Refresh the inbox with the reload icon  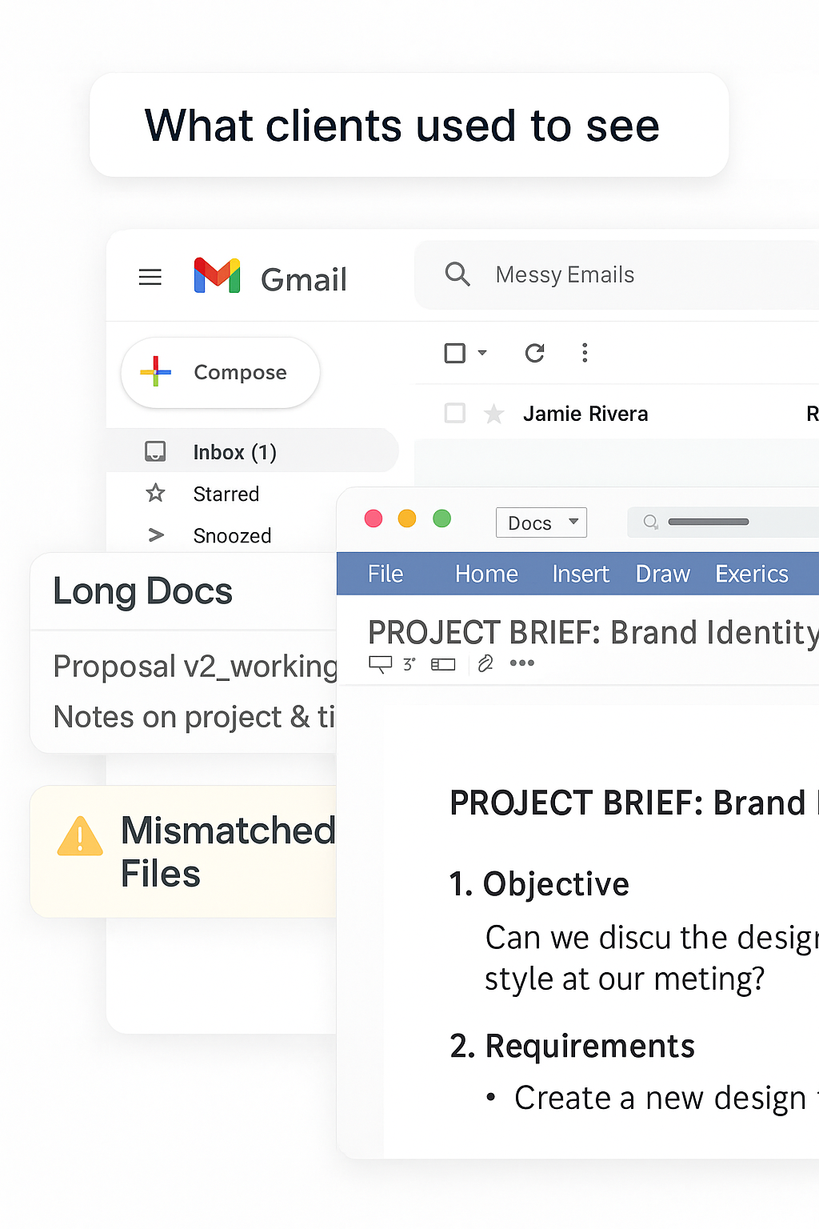pos(534,352)
